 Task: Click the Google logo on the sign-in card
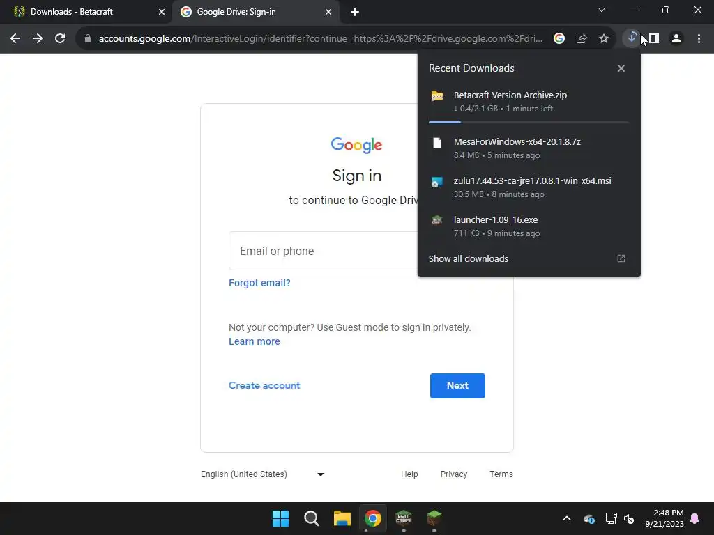[x=356, y=145]
